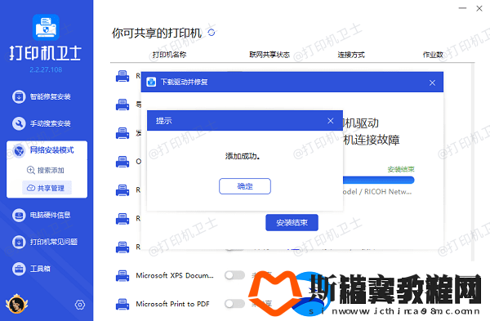Toggle sharing for Microsoft Print to PDF
The image size is (490, 321).
[234, 304]
